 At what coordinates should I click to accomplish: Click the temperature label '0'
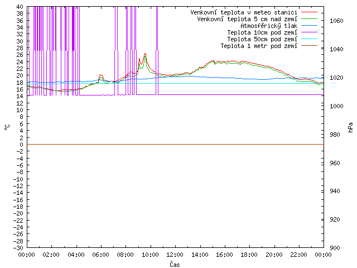pos(21,145)
